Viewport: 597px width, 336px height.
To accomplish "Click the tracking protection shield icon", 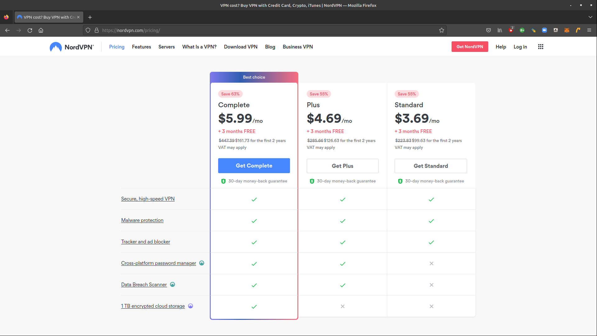I will pos(88,30).
